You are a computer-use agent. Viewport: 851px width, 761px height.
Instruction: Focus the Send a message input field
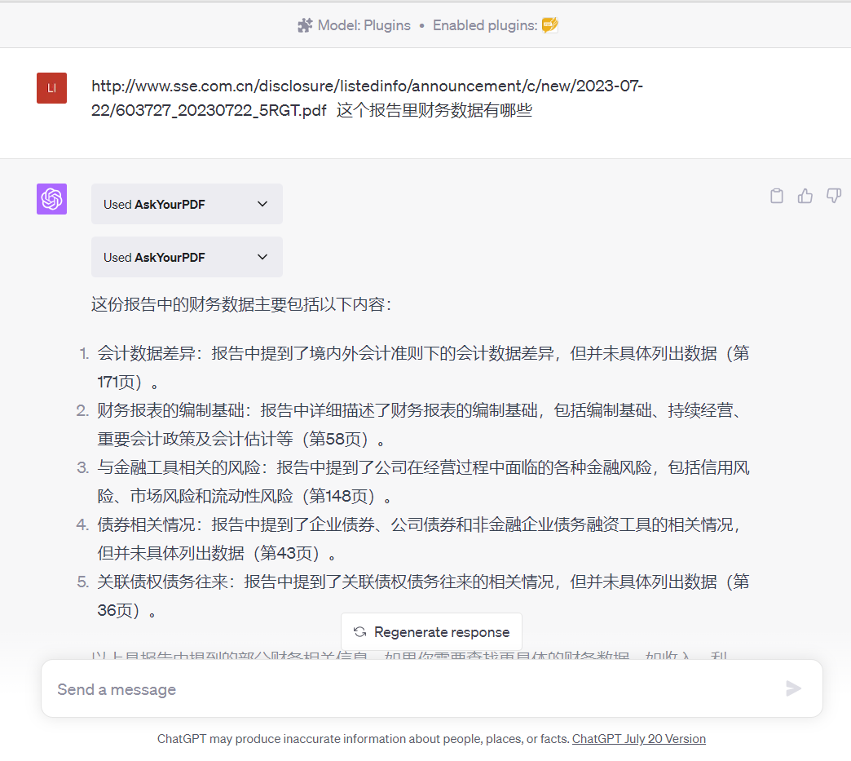408,689
